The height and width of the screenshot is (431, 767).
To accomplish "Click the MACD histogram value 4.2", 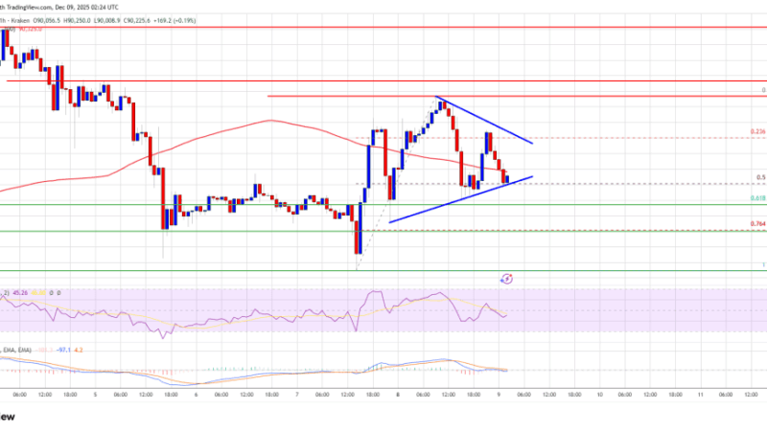I will point(79,350).
